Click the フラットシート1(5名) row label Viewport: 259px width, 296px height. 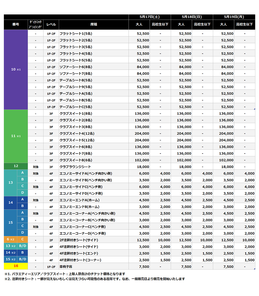[x=76, y=34]
